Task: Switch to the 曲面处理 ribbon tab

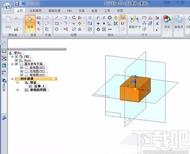Action: (x=54, y=11)
